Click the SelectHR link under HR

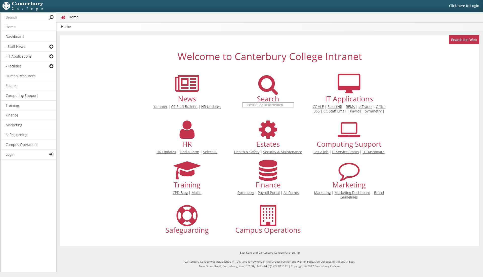210,152
